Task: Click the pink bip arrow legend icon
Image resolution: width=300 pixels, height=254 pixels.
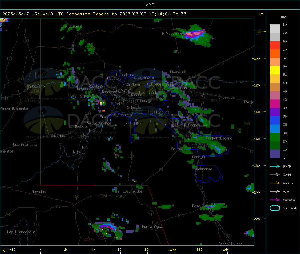Action: click(275, 191)
